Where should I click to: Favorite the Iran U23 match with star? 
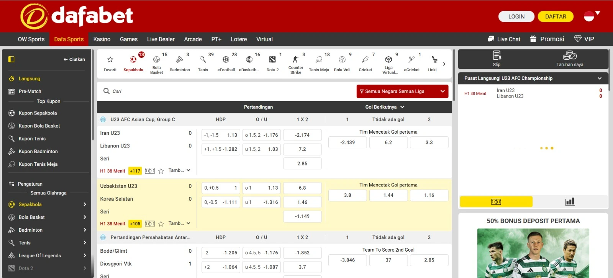[x=161, y=171]
